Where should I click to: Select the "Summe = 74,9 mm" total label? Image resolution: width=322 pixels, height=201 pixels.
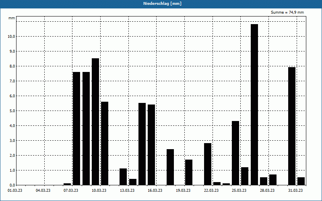click(x=287, y=12)
